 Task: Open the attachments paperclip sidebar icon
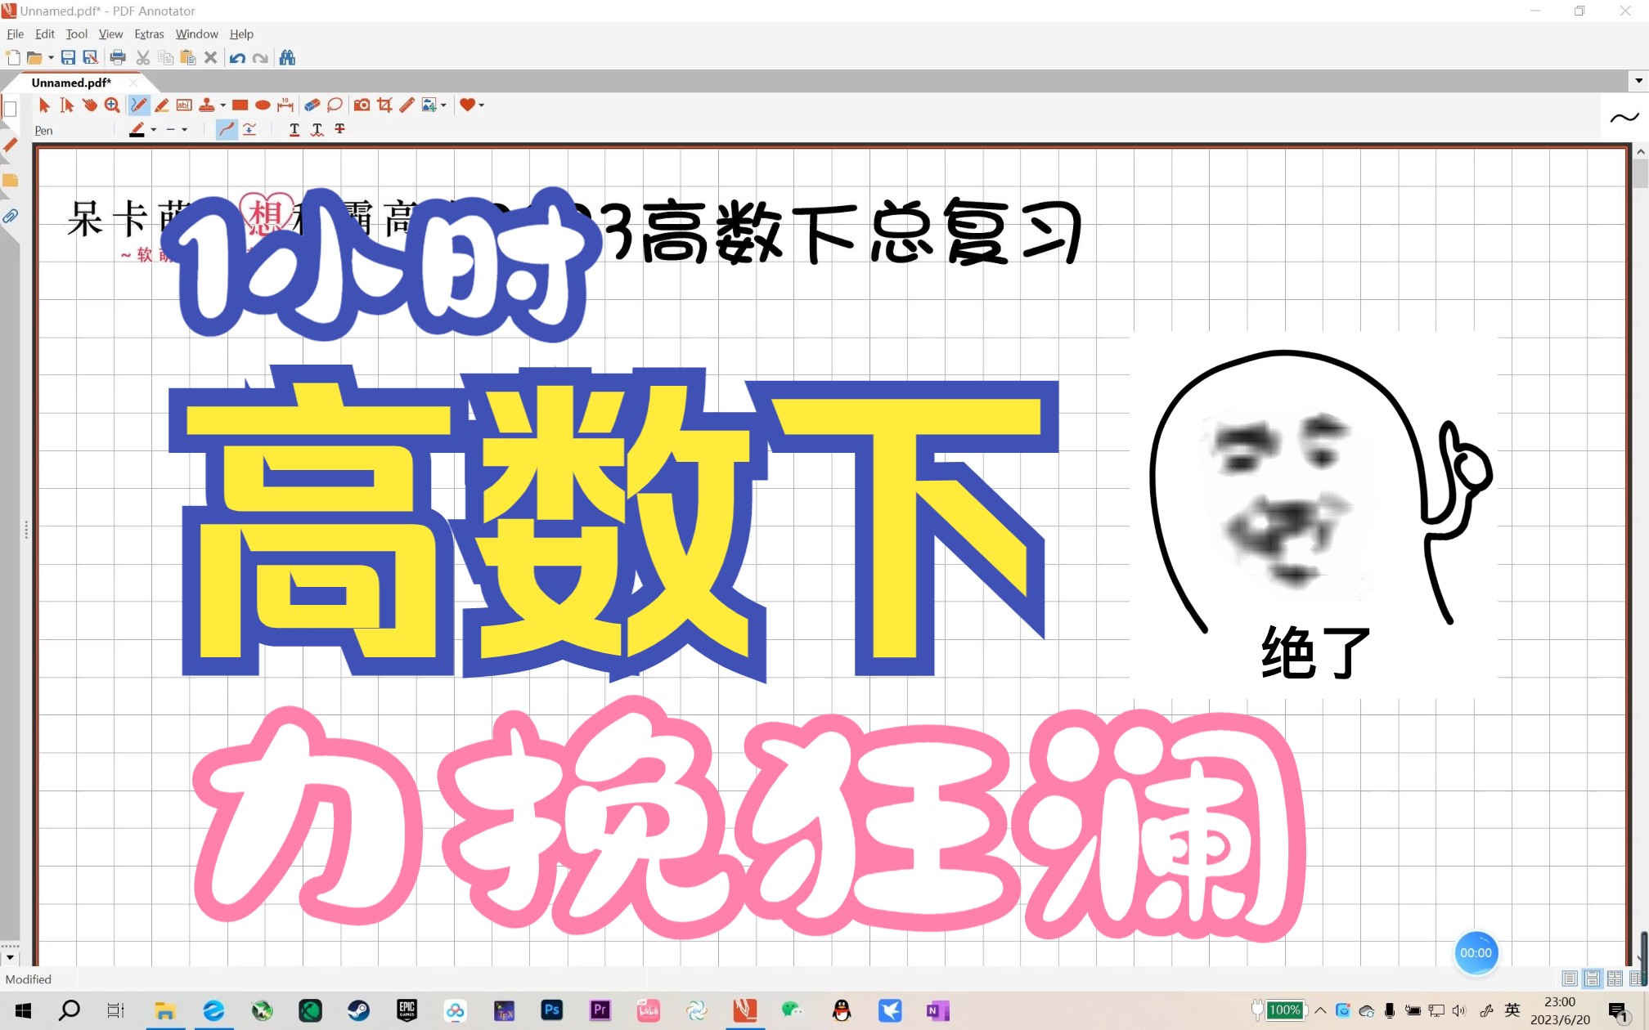(11, 216)
